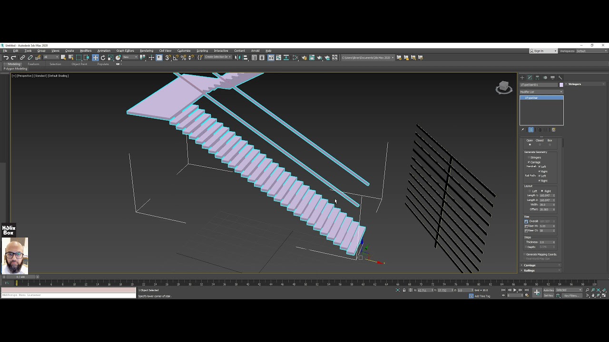Select the Select and Link tool
Screen dimensions: 609x342
[22, 57]
